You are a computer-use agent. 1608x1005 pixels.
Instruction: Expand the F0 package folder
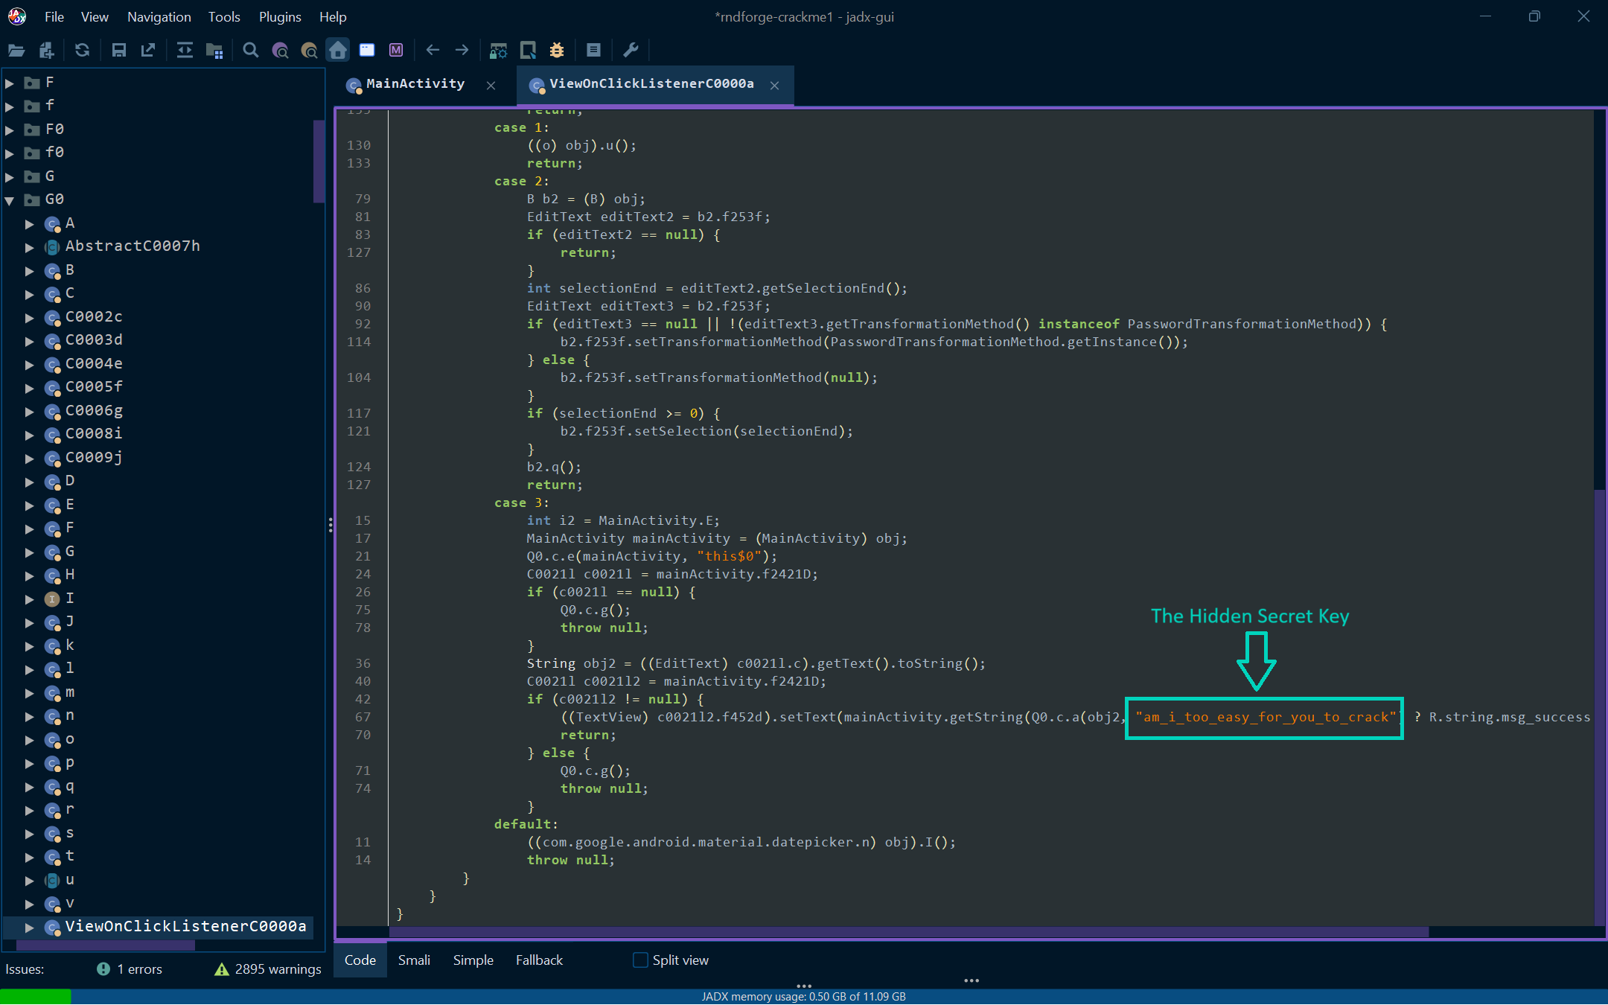pyautogui.click(x=10, y=130)
